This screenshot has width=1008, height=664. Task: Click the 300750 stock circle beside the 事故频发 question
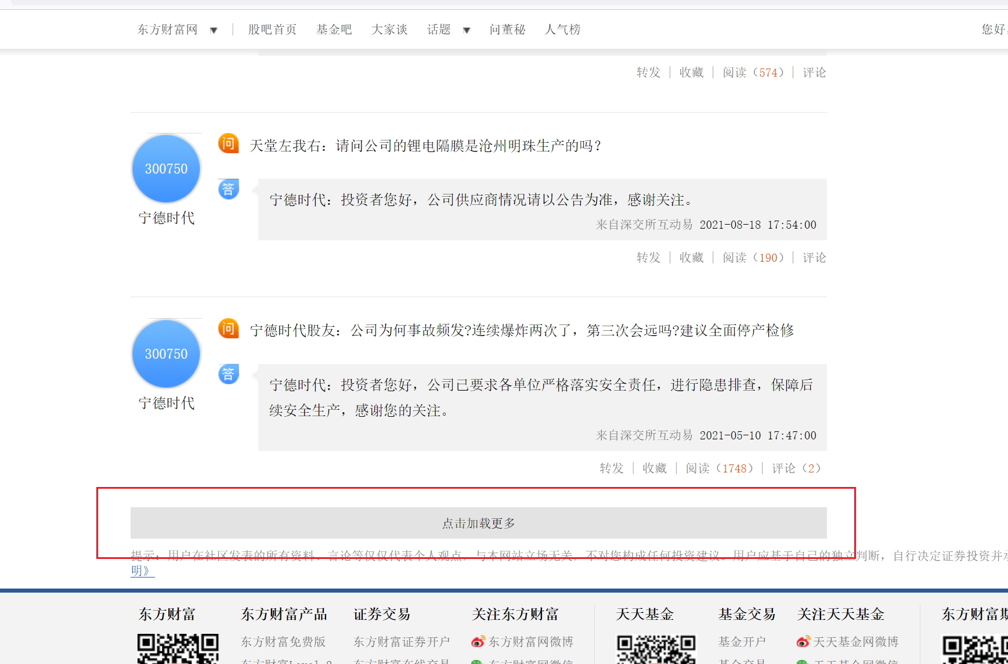pyautogui.click(x=167, y=354)
